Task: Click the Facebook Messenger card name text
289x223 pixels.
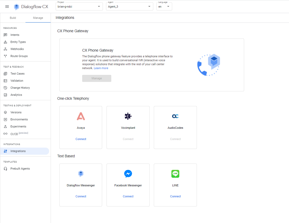Action: [128, 186]
